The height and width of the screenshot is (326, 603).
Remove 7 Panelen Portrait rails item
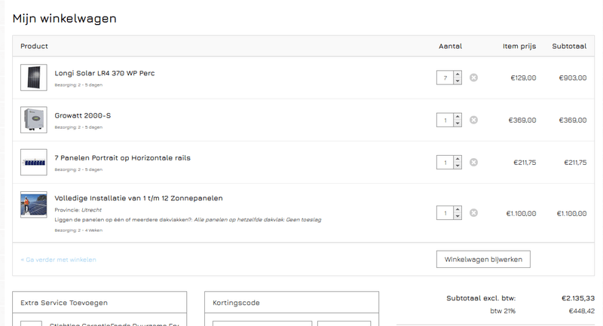474,162
